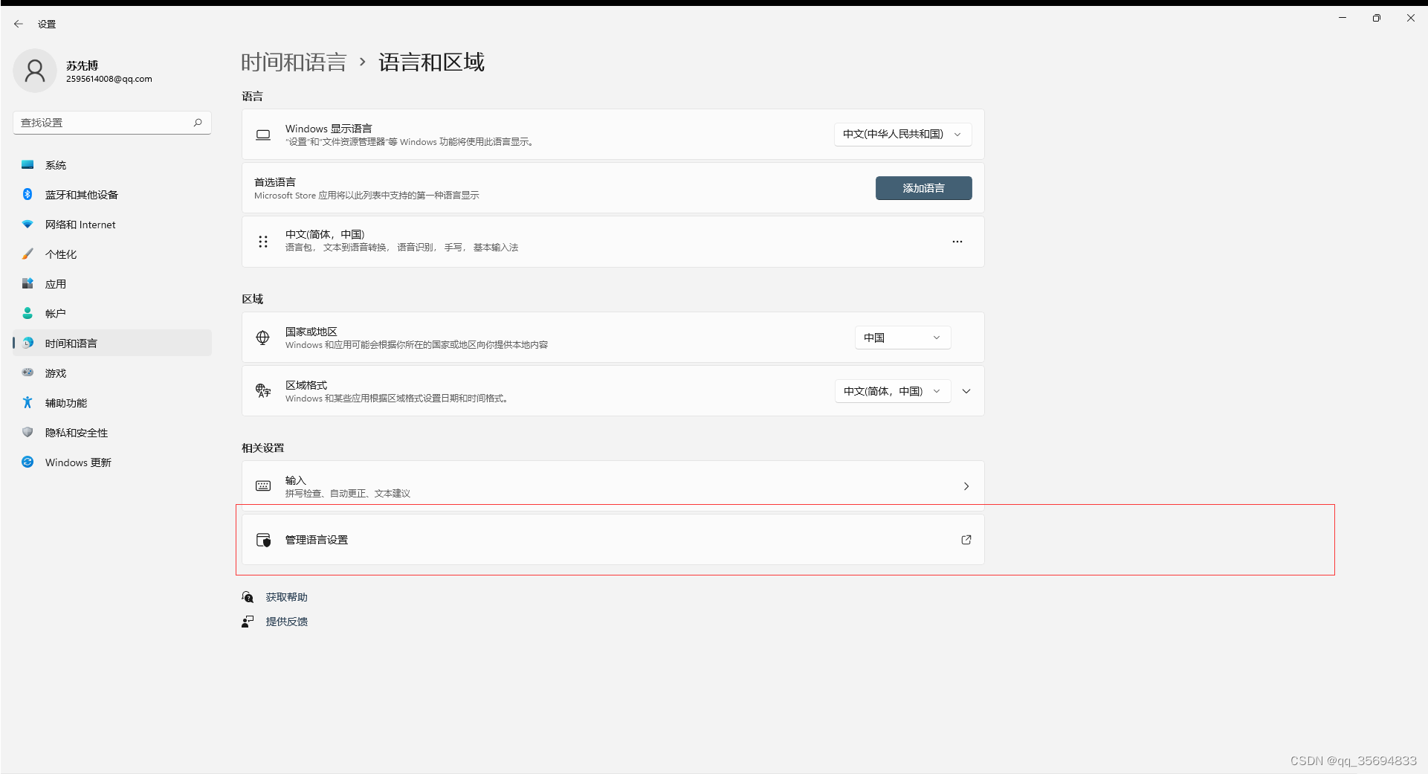Click the 添加语言 button
This screenshot has height=774, width=1428.
click(x=923, y=188)
